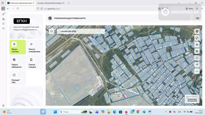Click parcel label 020361241001
This screenshot has height=115, width=205.
pos(116,94)
